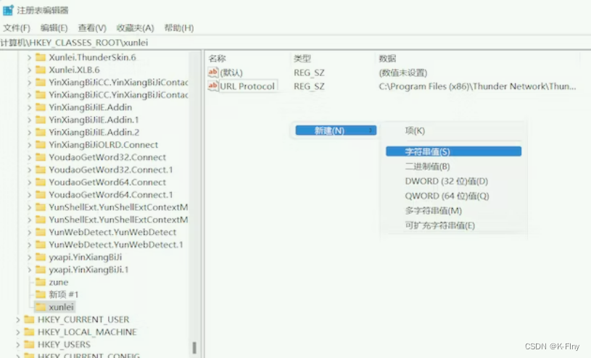The image size is (591, 358).
Task: Choose 字符串值(S) from the submenu
Action: click(453, 151)
